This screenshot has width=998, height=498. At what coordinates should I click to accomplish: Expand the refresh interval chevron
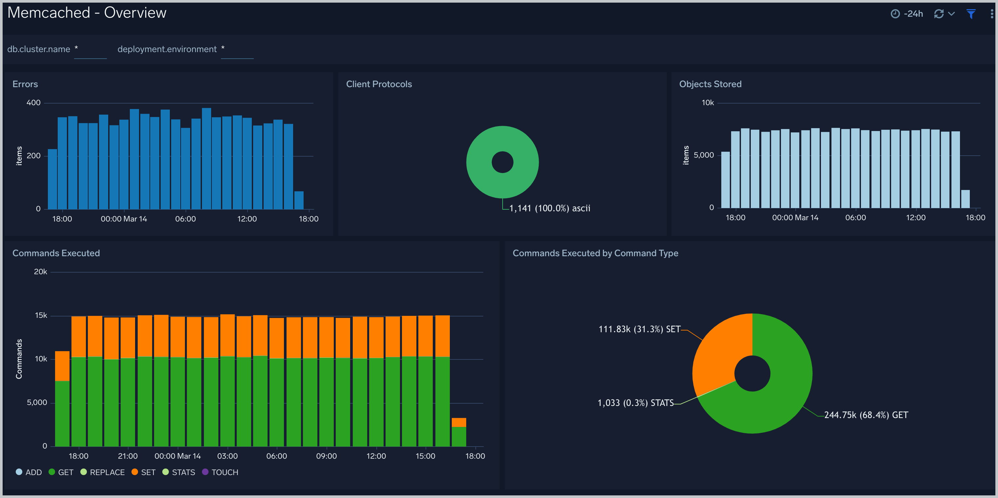[951, 14]
